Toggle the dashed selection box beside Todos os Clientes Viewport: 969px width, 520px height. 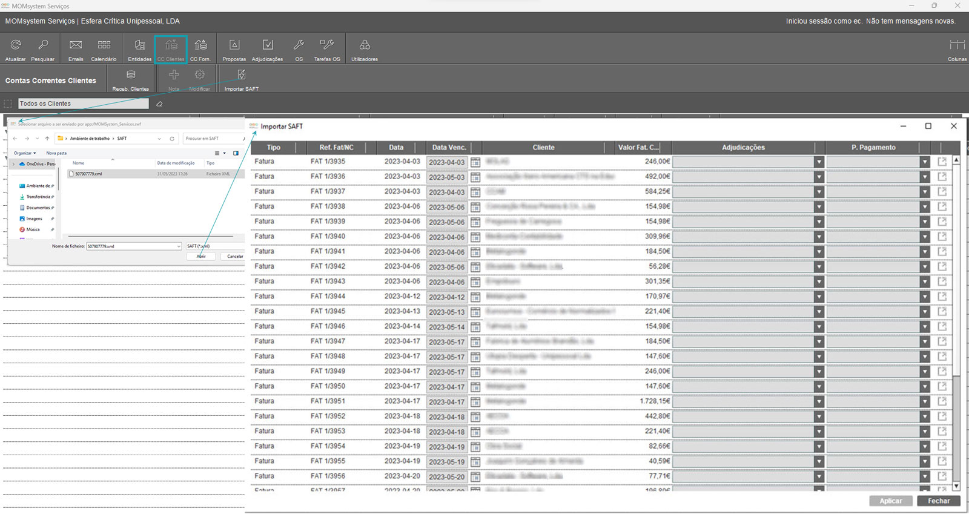[8, 104]
